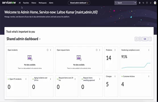Viewport: 158px width, 102px height.
Task: Click the magnifier icon in the Search field
Action: click(116, 3)
